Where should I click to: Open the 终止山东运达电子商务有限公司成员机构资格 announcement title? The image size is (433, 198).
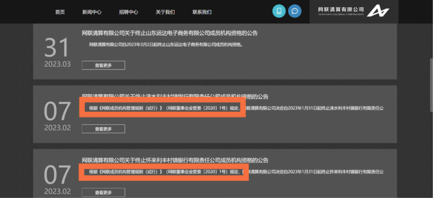[x=170, y=33]
